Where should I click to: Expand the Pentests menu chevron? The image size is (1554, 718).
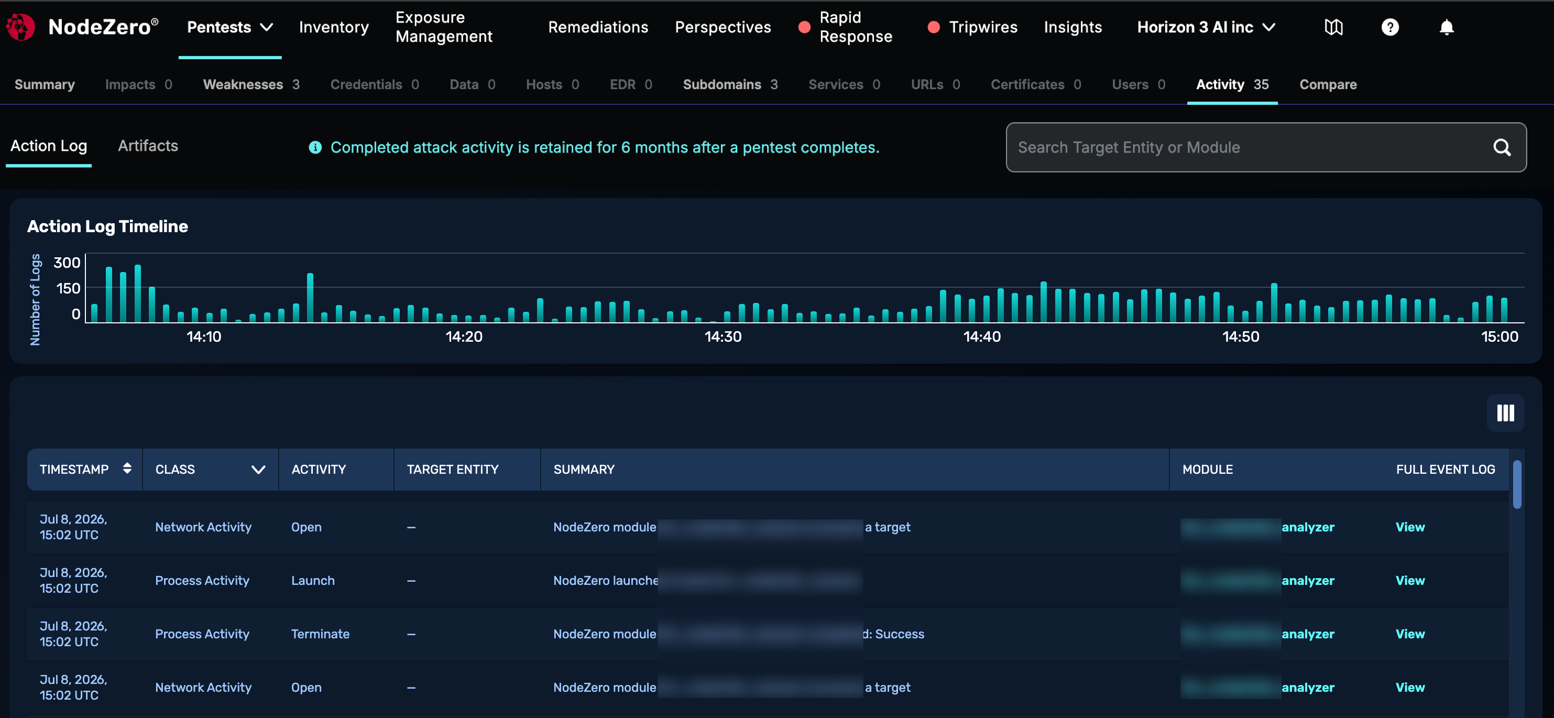[x=266, y=27]
